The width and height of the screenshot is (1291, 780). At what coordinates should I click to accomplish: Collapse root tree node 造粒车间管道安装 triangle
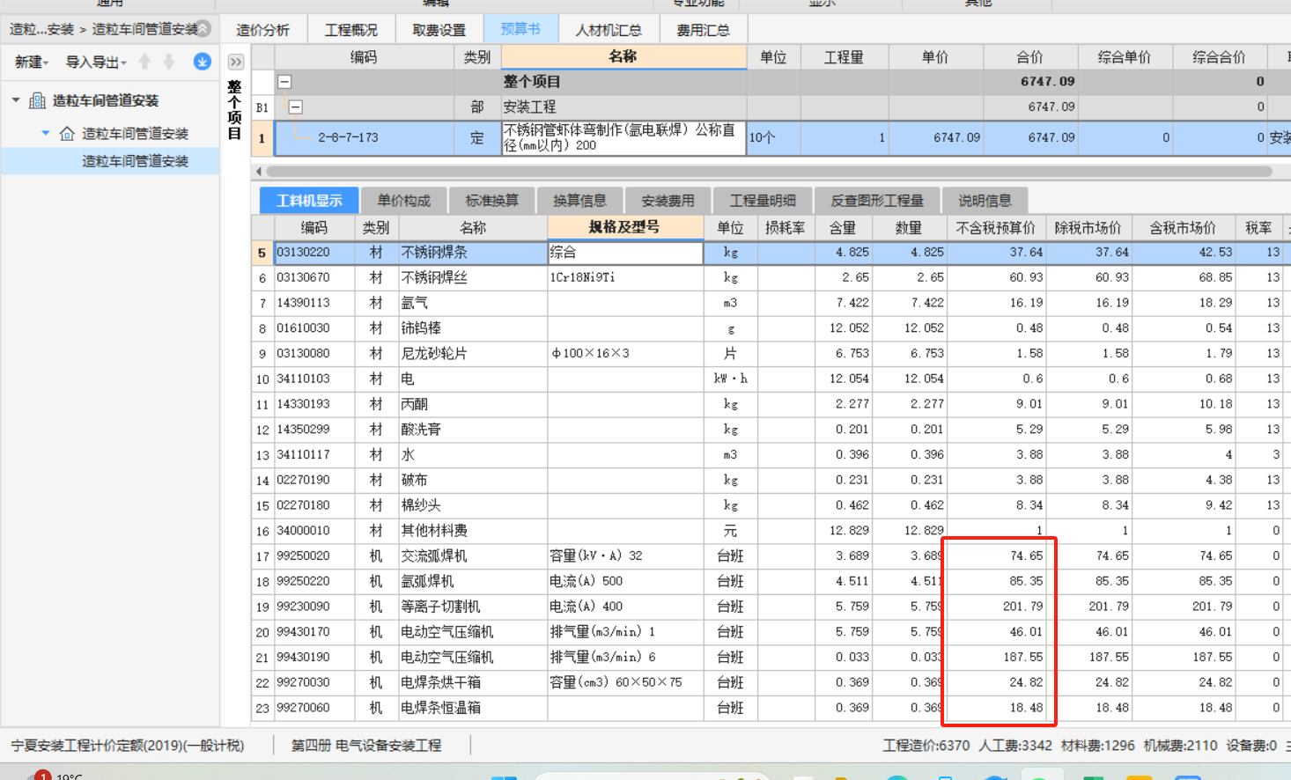pos(16,100)
